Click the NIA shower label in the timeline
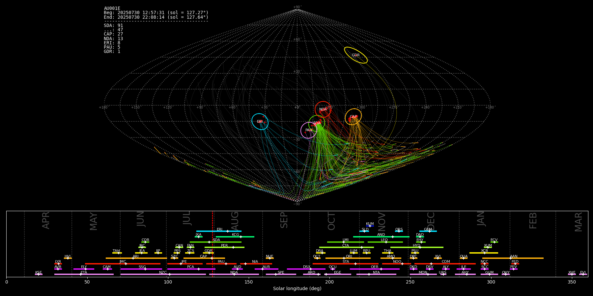Viewport: 593px width, 296px height. (255, 262)
